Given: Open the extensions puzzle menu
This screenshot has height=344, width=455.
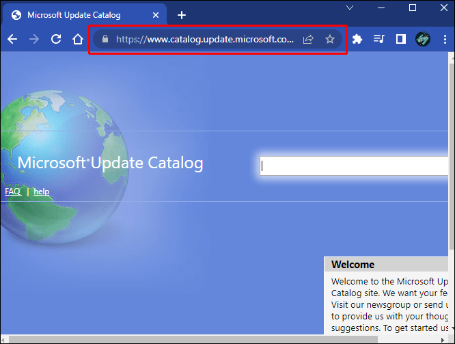Looking at the screenshot, I should pos(357,39).
